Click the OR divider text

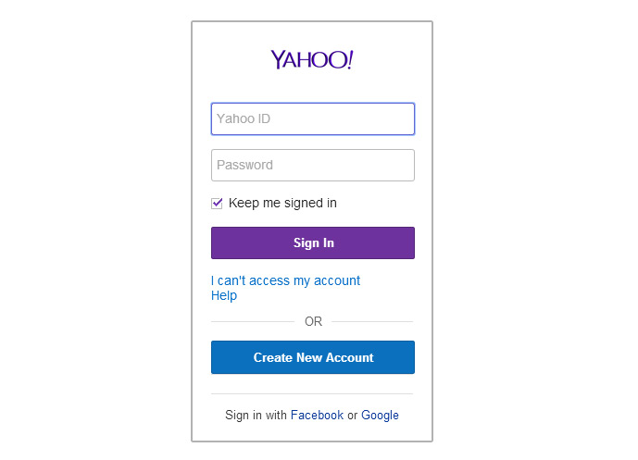[313, 321]
